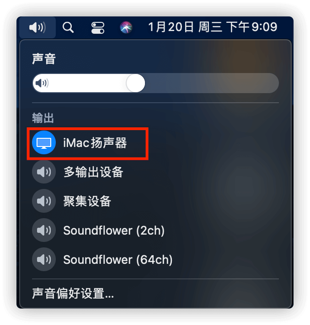This screenshot has width=310, height=325.
Task: Click the volume slider knob
Action: click(x=136, y=83)
